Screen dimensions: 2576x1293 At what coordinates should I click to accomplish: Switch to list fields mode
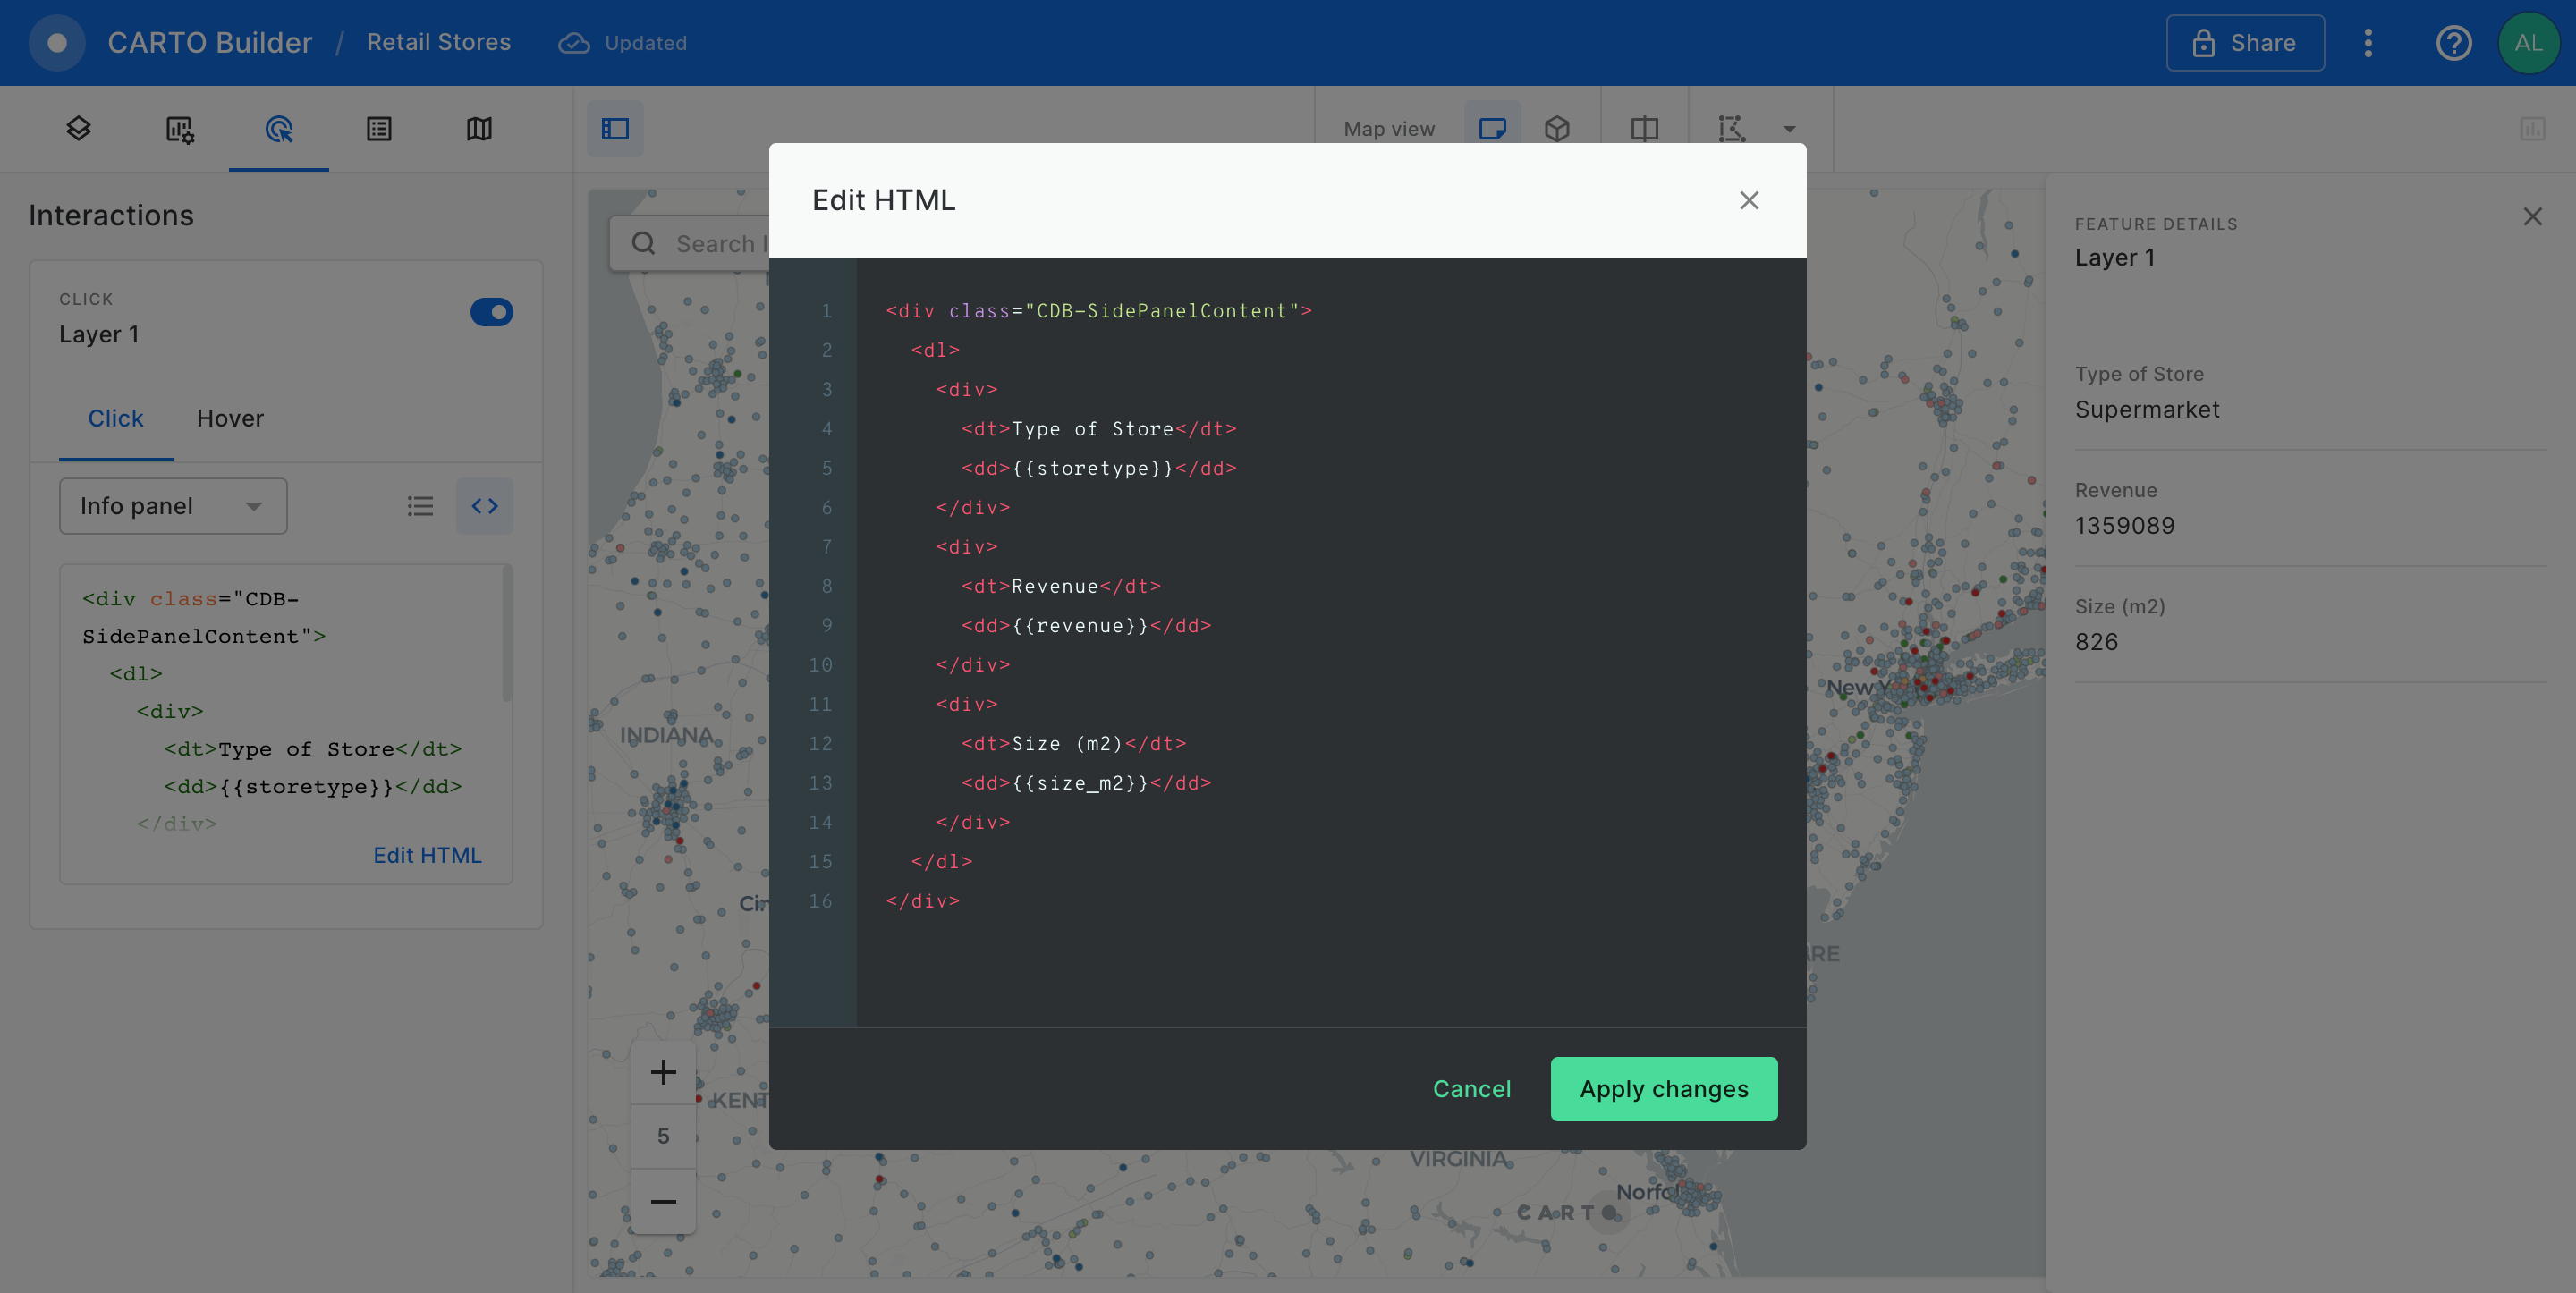[x=420, y=506]
